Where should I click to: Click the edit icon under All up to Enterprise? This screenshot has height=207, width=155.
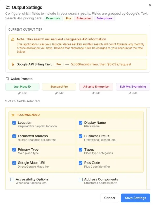click(93, 93)
